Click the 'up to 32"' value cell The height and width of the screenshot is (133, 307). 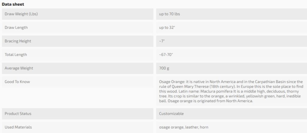point(168,27)
